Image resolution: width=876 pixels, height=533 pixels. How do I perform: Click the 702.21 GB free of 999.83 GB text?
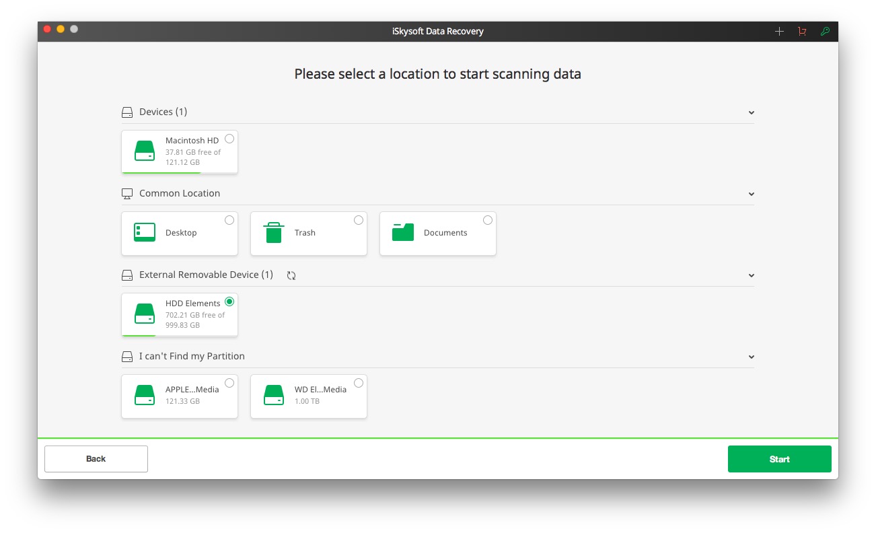pyautogui.click(x=195, y=320)
